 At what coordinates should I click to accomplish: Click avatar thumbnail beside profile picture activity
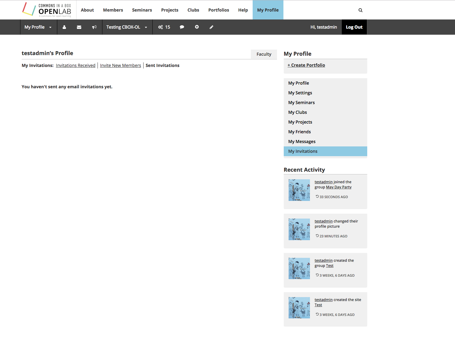(299, 229)
